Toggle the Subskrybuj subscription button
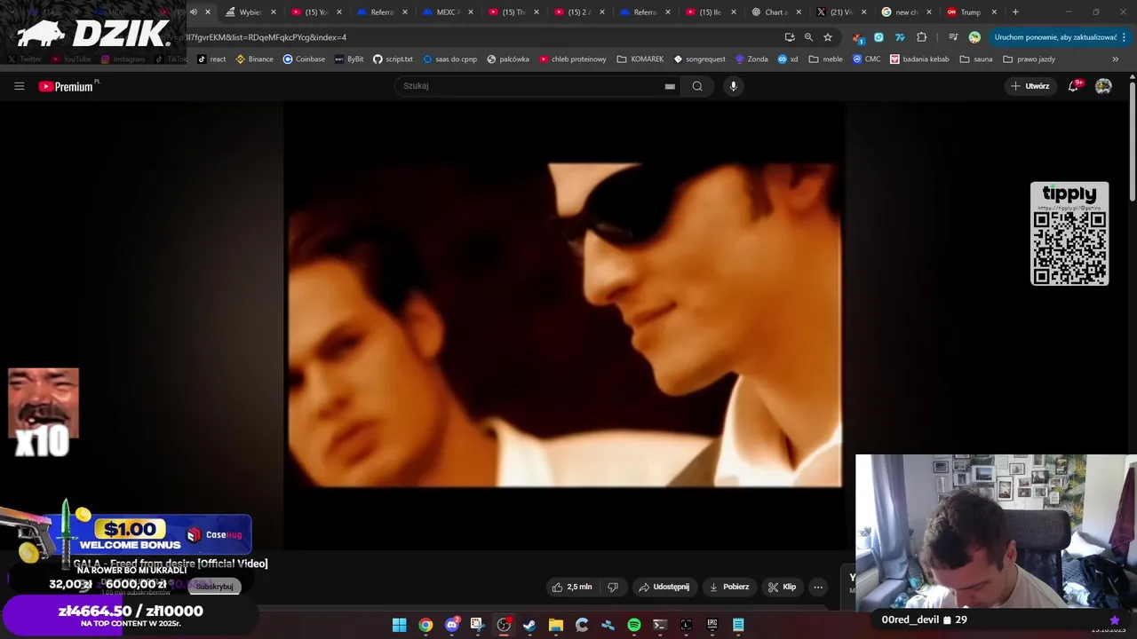Viewport: 1137px width, 639px height. click(214, 587)
